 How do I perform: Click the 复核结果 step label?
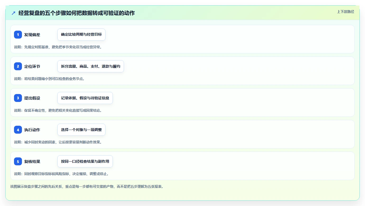coord(32,161)
